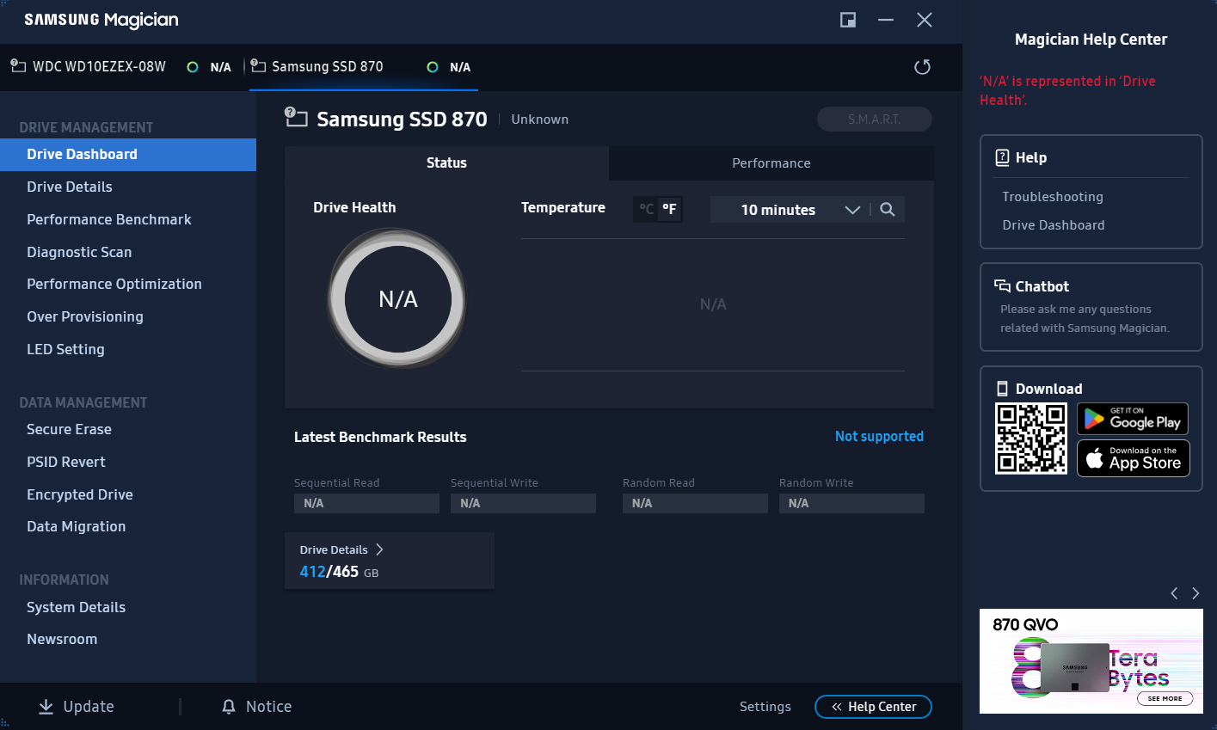
Task: Click the S.M.A.R.T. button
Action: (875, 120)
